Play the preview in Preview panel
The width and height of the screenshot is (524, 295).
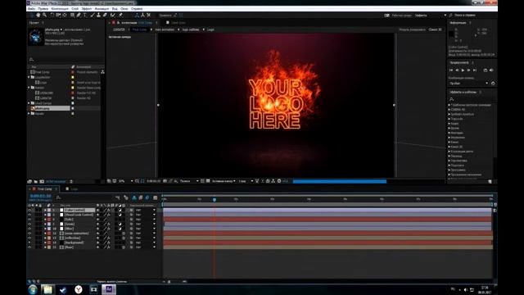[463, 70]
